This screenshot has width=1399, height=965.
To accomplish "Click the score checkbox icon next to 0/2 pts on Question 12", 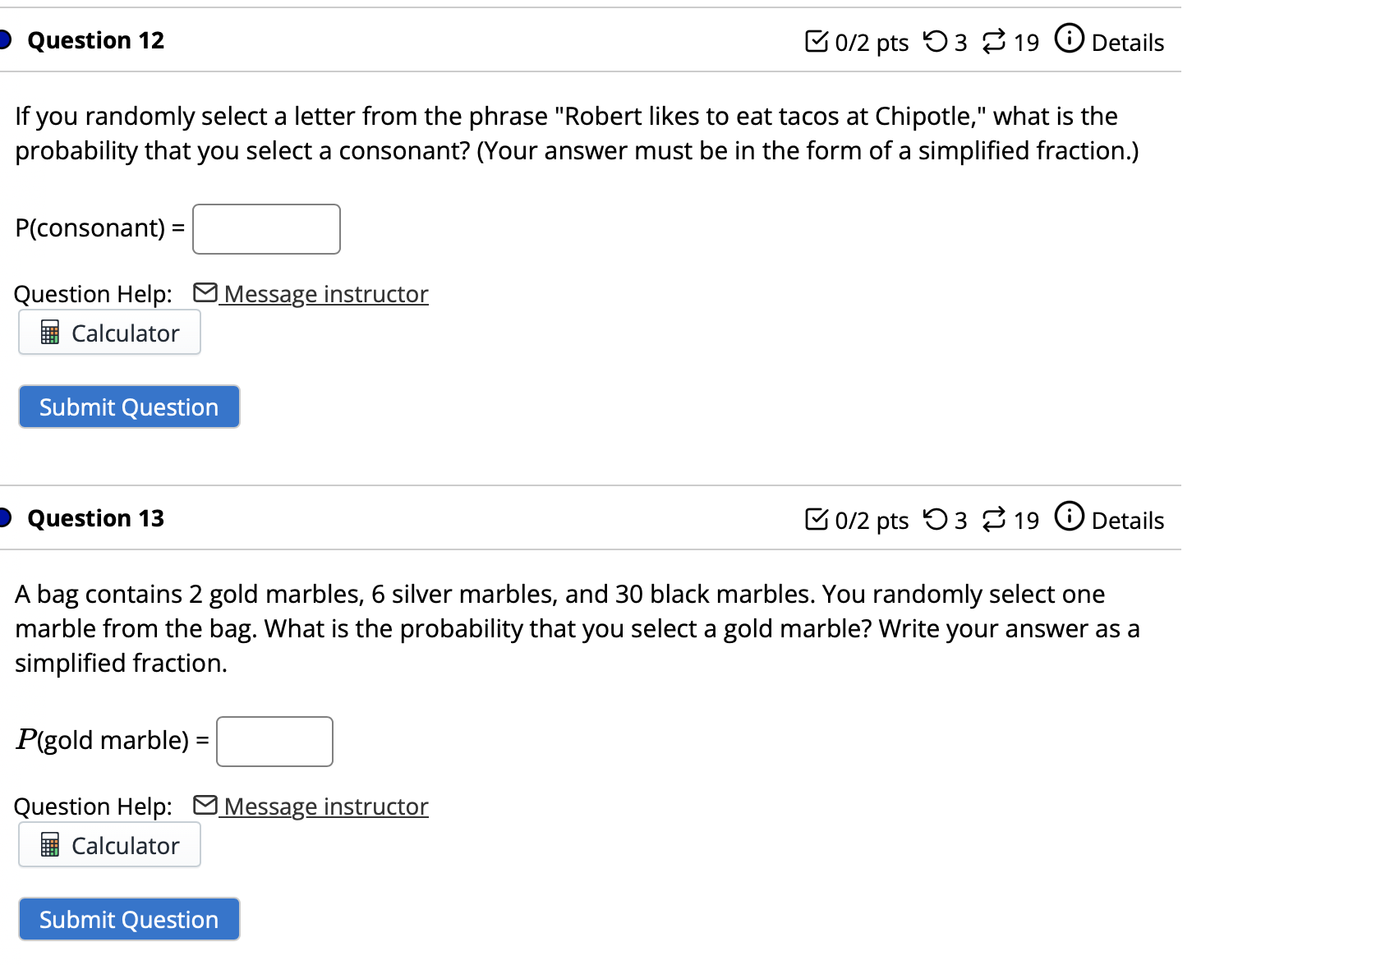I will [x=817, y=41].
